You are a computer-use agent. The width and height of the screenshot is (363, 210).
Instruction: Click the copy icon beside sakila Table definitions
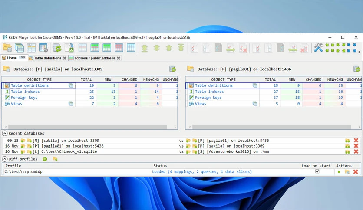click(x=71, y=85)
